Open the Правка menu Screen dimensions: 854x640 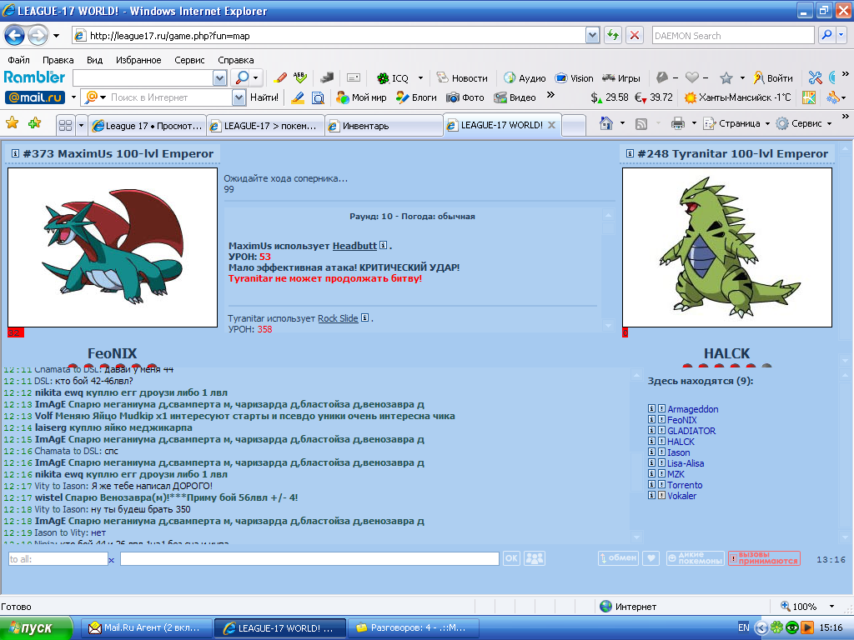point(58,60)
